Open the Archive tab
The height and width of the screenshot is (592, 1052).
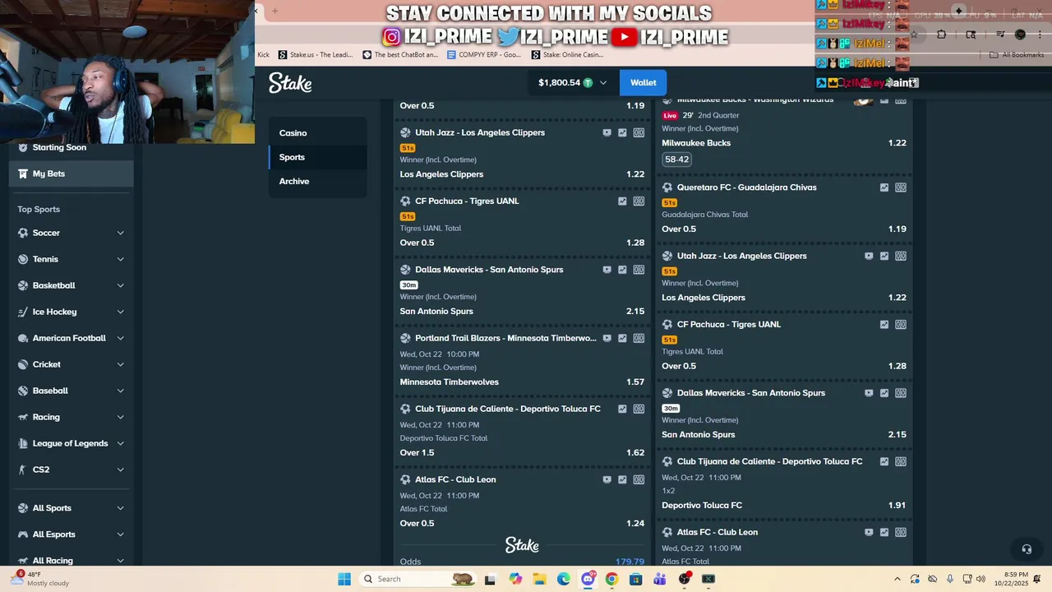pyautogui.click(x=318, y=182)
